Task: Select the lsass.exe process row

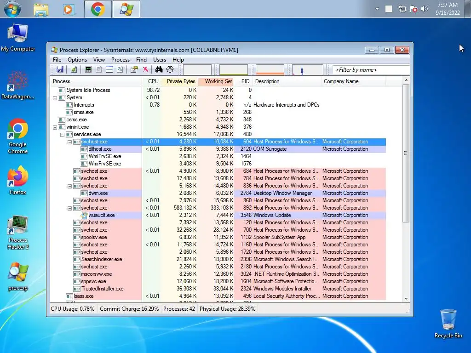Action: pos(218,296)
